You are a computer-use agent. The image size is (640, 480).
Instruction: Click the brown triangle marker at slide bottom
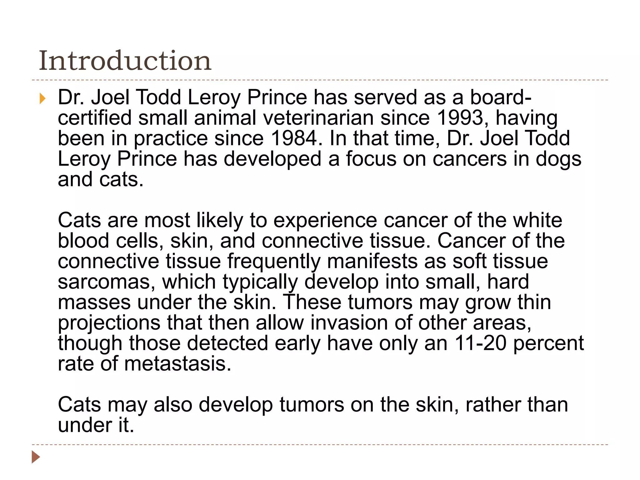click(x=36, y=457)
